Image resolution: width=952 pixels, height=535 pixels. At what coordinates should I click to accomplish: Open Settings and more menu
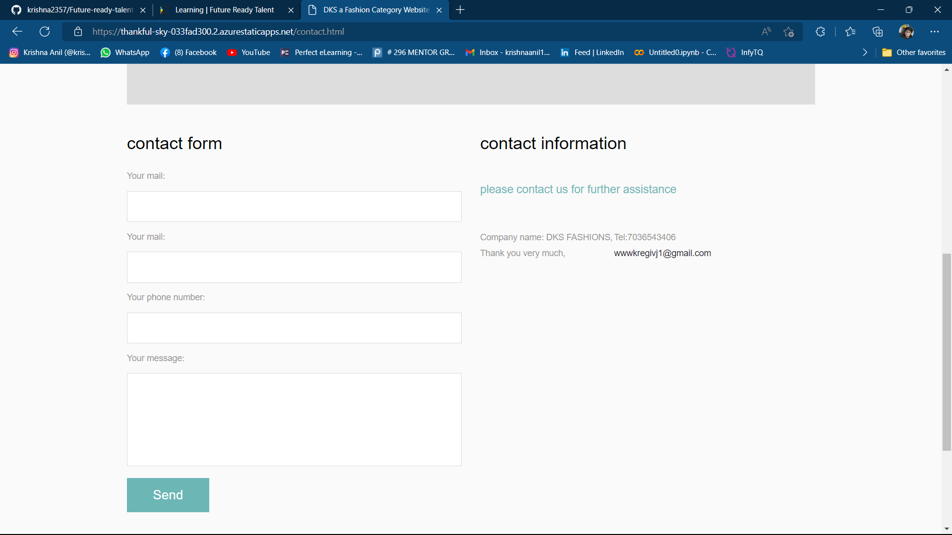pos(935,31)
